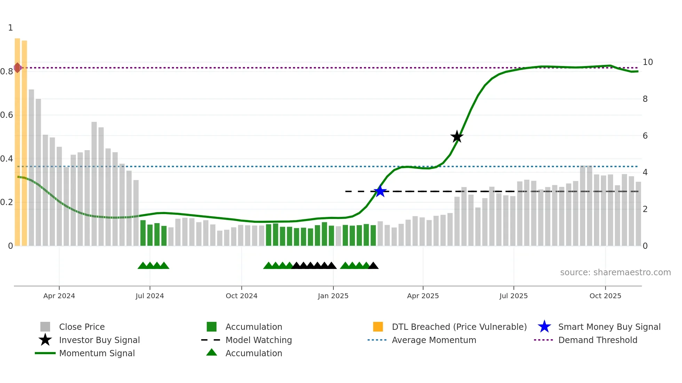Toggle the Momentum Signal legend entry
This screenshot has width=682, height=383.
tap(97, 353)
